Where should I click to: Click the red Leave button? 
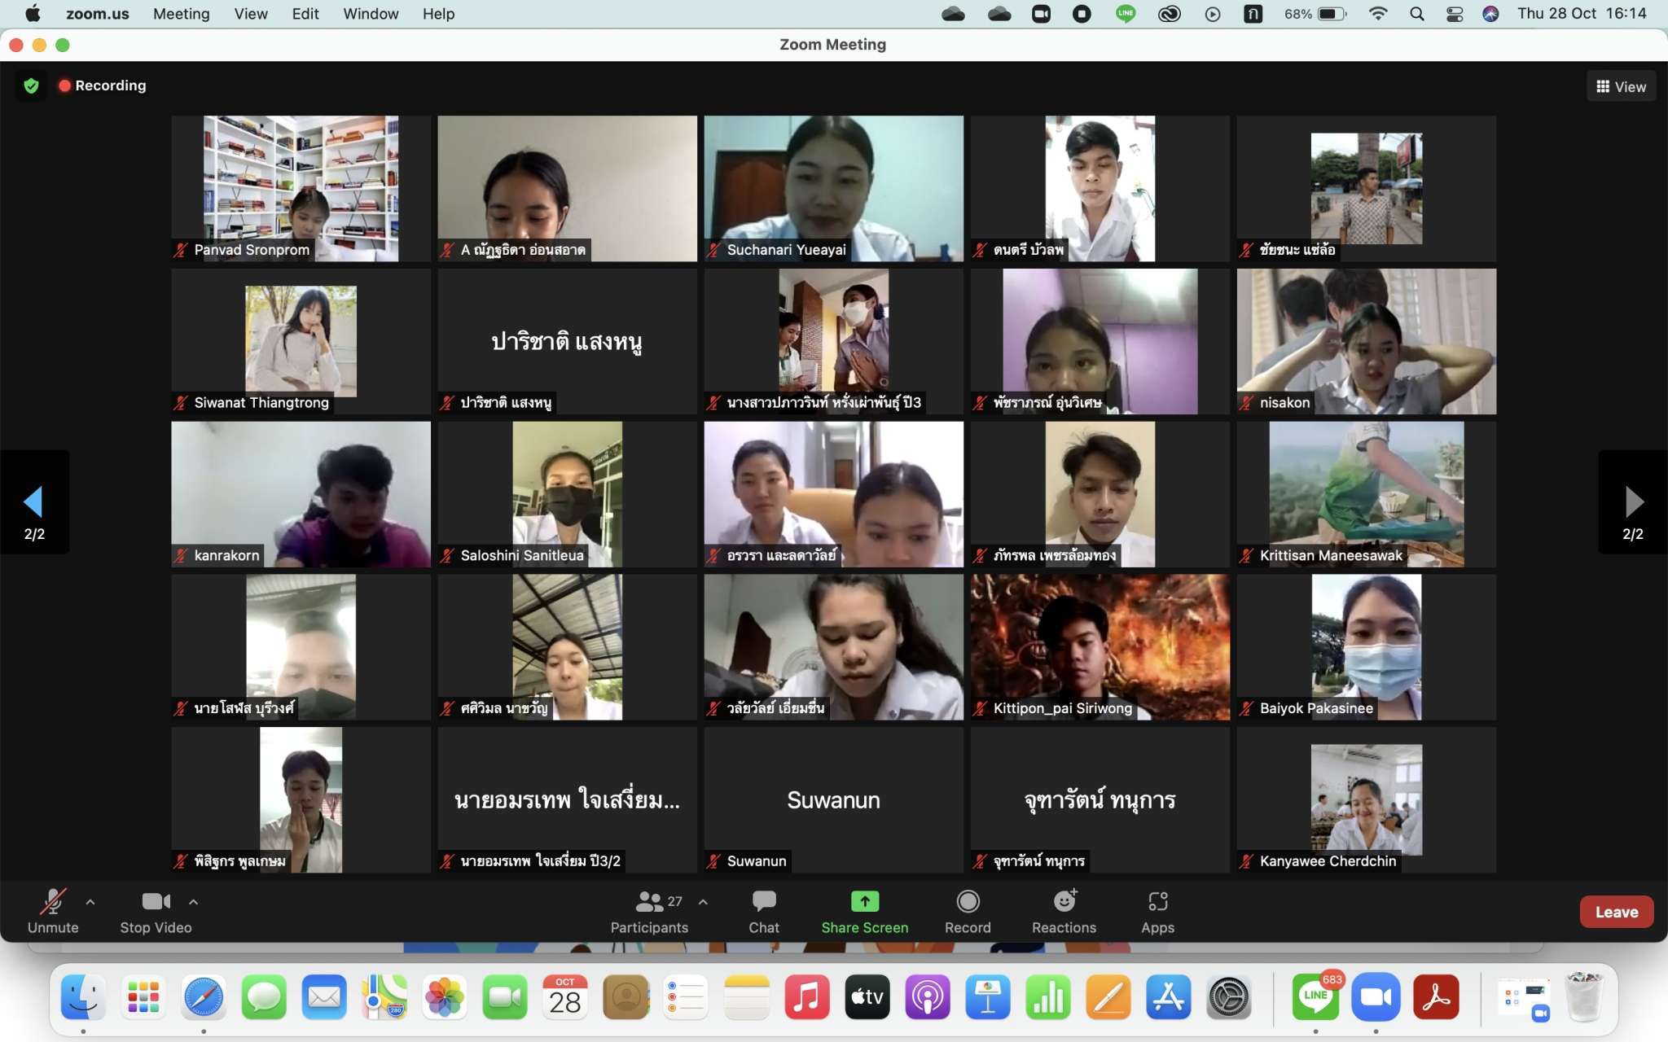pyautogui.click(x=1616, y=912)
